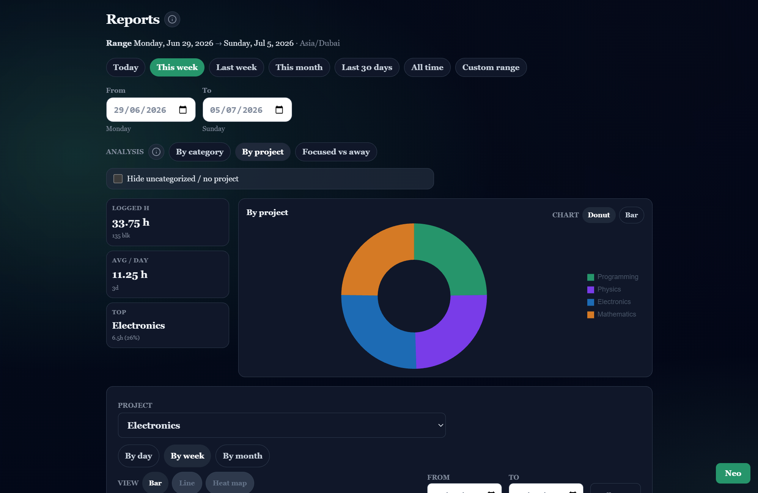The width and height of the screenshot is (758, 493).
Task: Select the Donut chart option
Action: click(x=599, y=215)
